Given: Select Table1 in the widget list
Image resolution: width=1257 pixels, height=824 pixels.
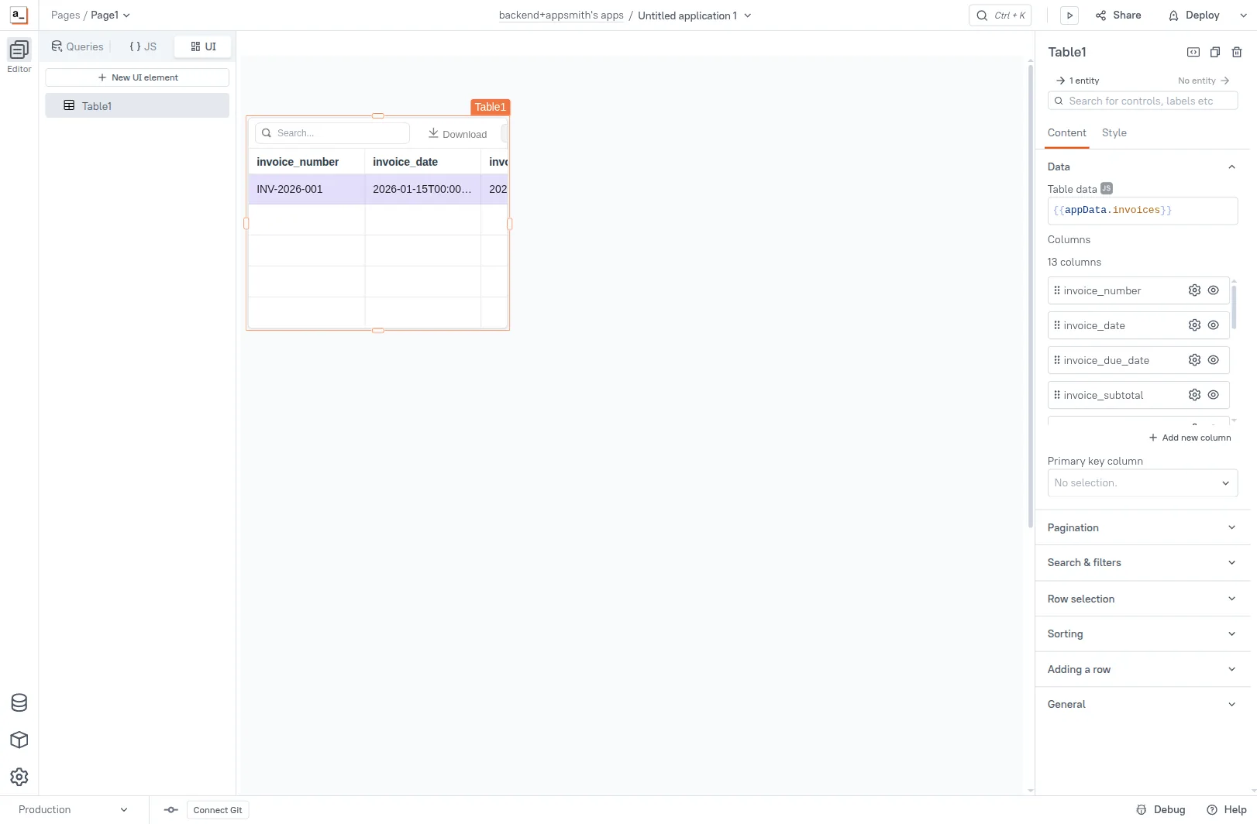Looking at the screenshot, I should (137, 105).
